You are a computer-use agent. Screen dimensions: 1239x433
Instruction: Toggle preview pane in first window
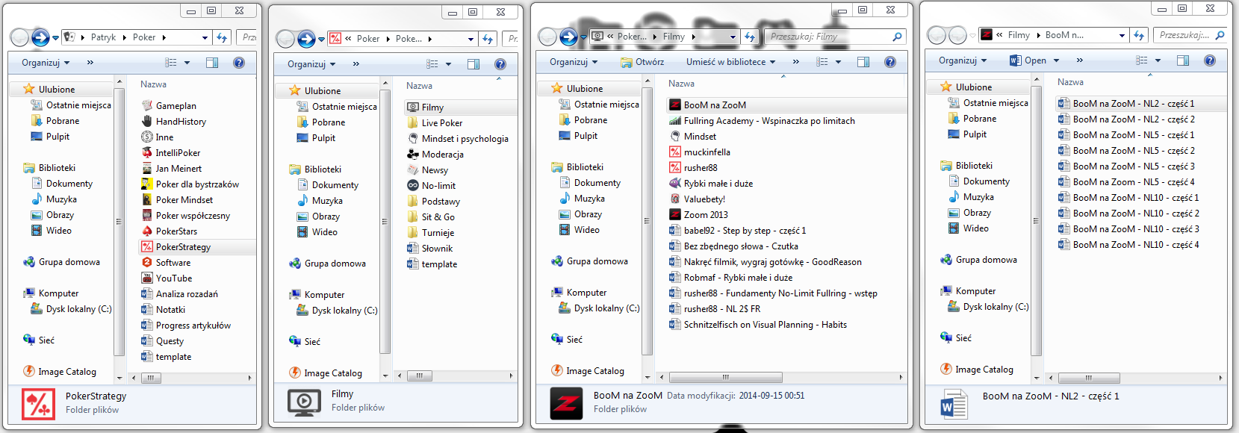212,63
